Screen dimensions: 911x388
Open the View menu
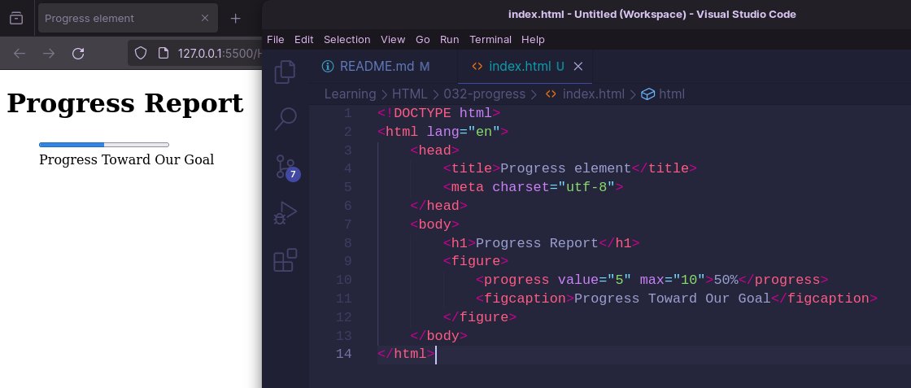pyautogui.click(x=393, y=40)
